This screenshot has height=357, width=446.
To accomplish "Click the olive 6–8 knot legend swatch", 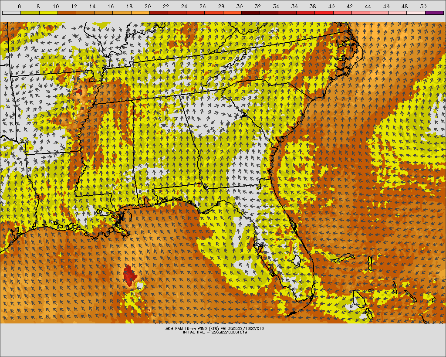I will click(30, 13).
